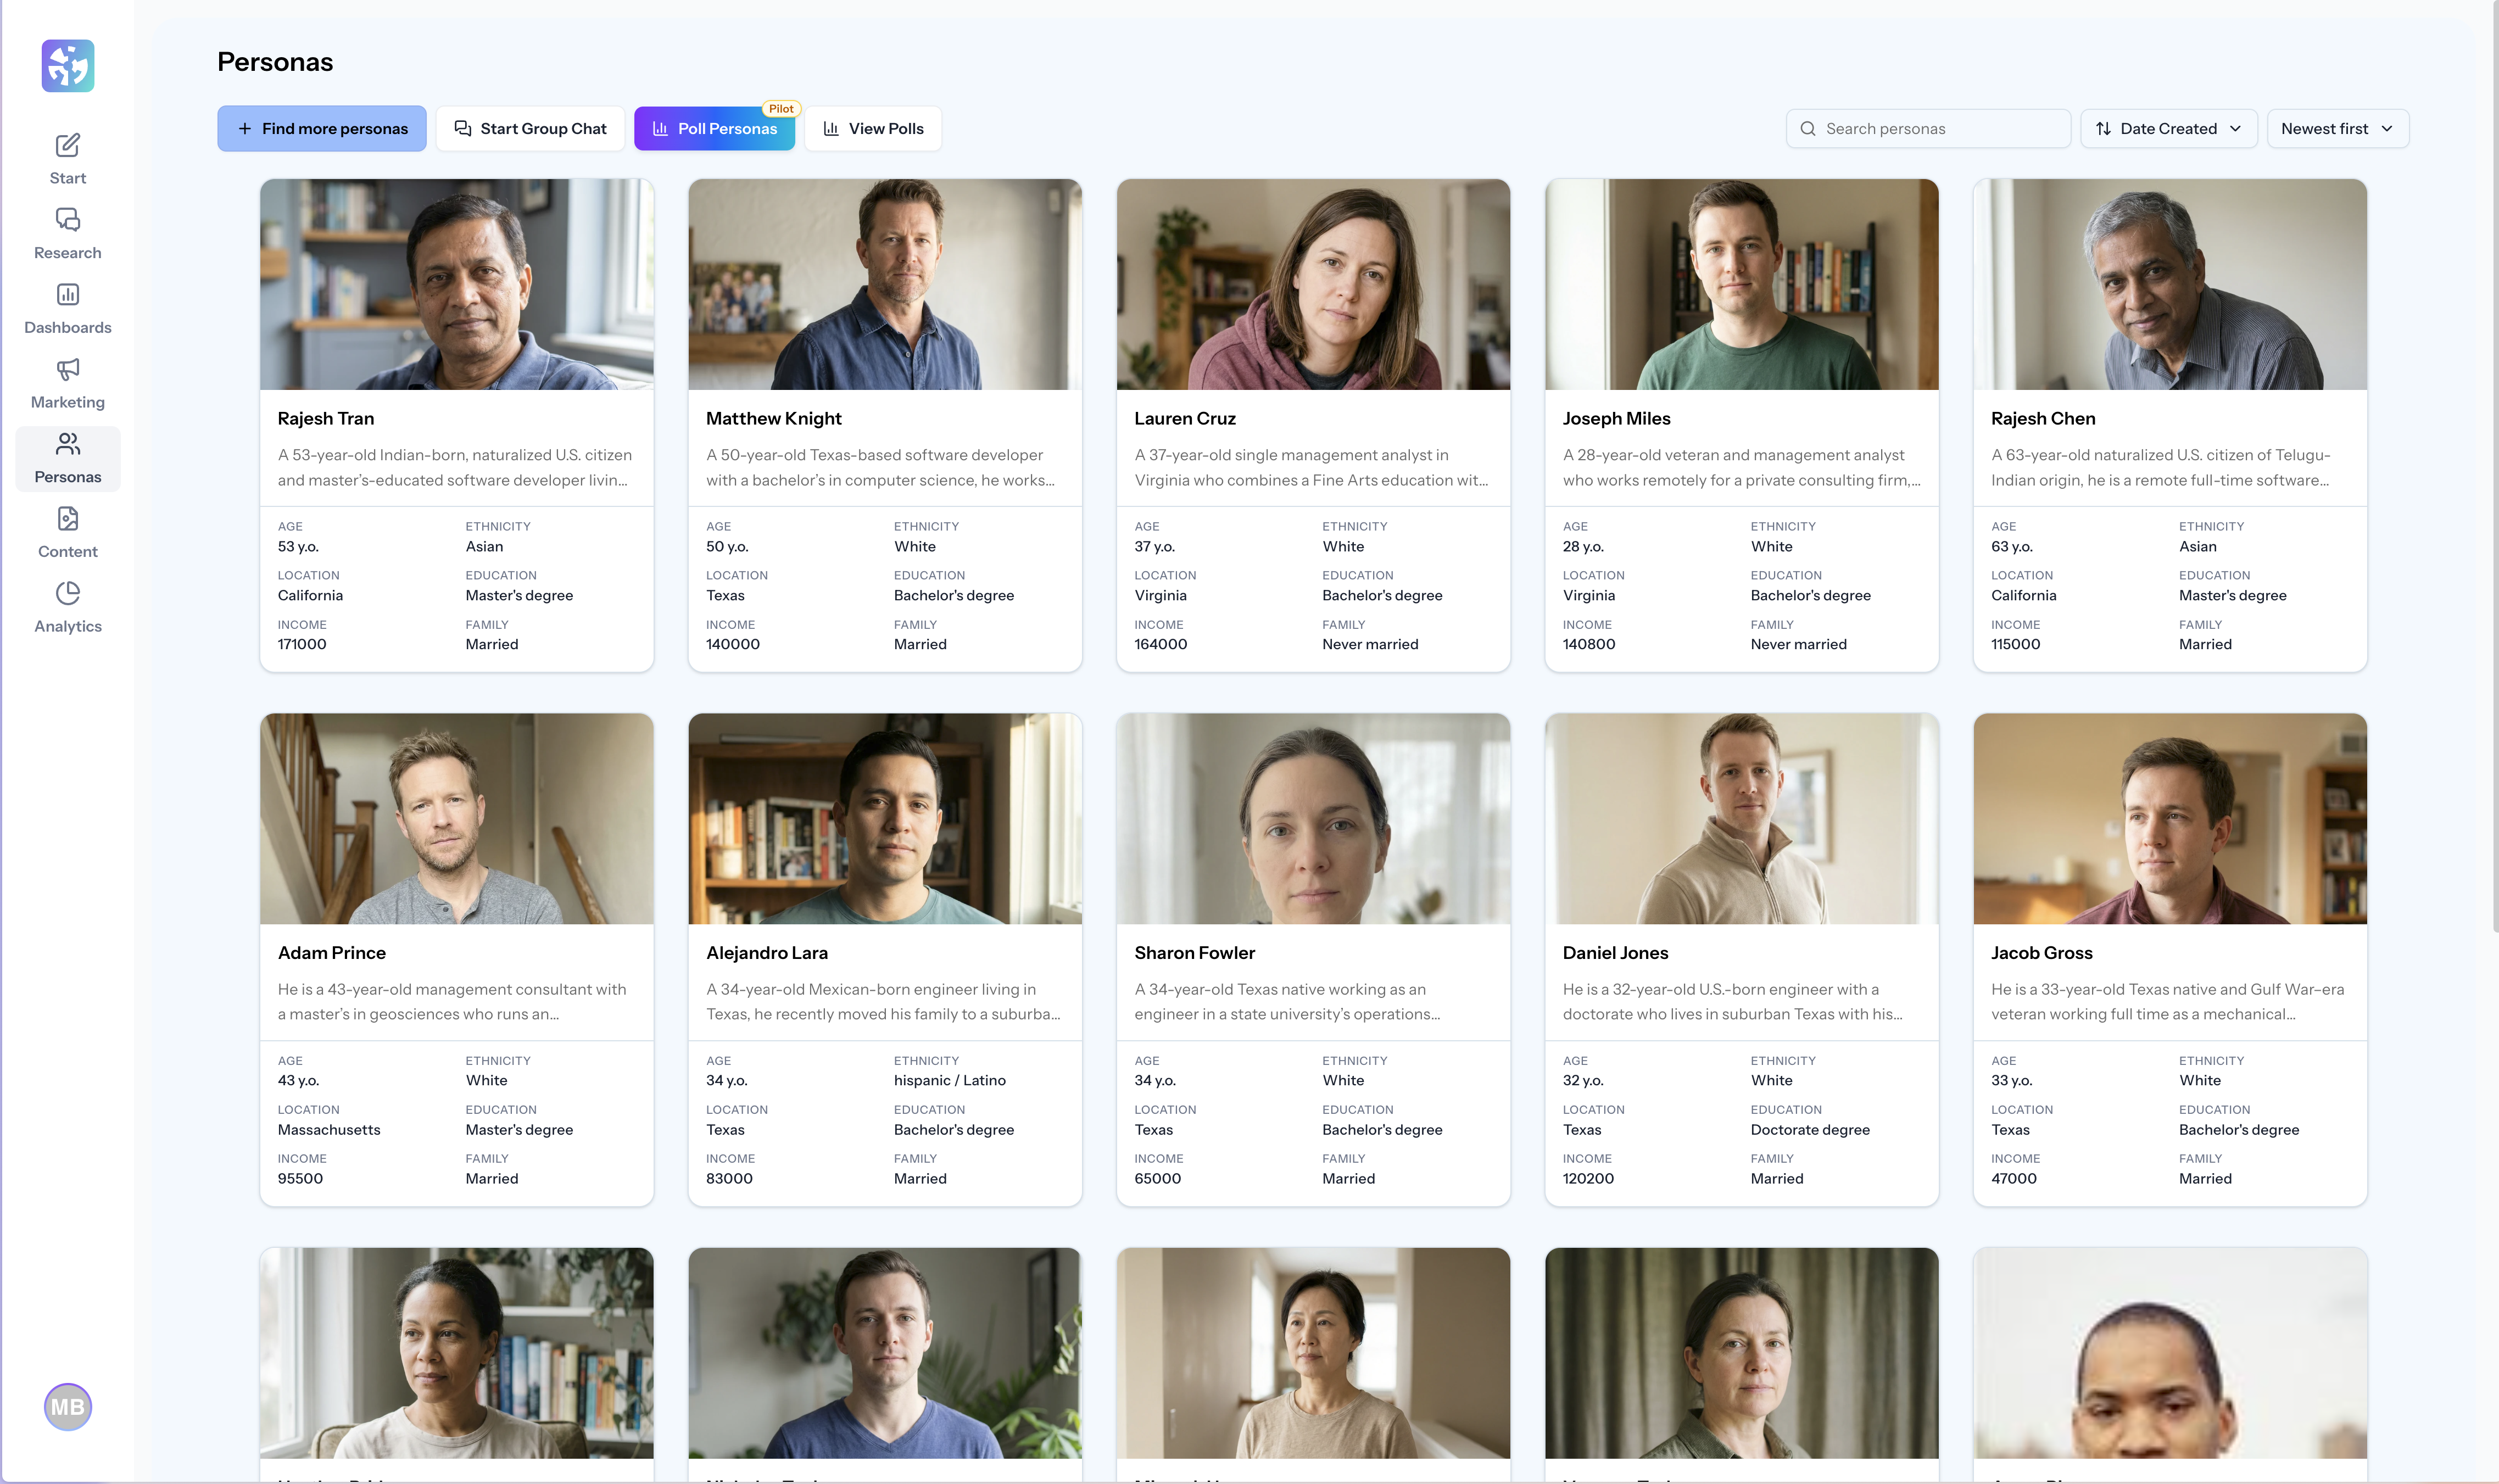This screenshot has height=1484, width=2499.
Task: Switch to the Research section label
Action: [68, 253]
